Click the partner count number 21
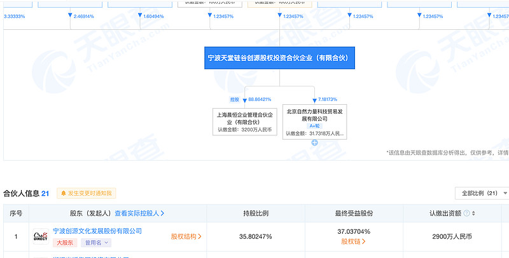The image size is (509, 258). pos(45,193)
